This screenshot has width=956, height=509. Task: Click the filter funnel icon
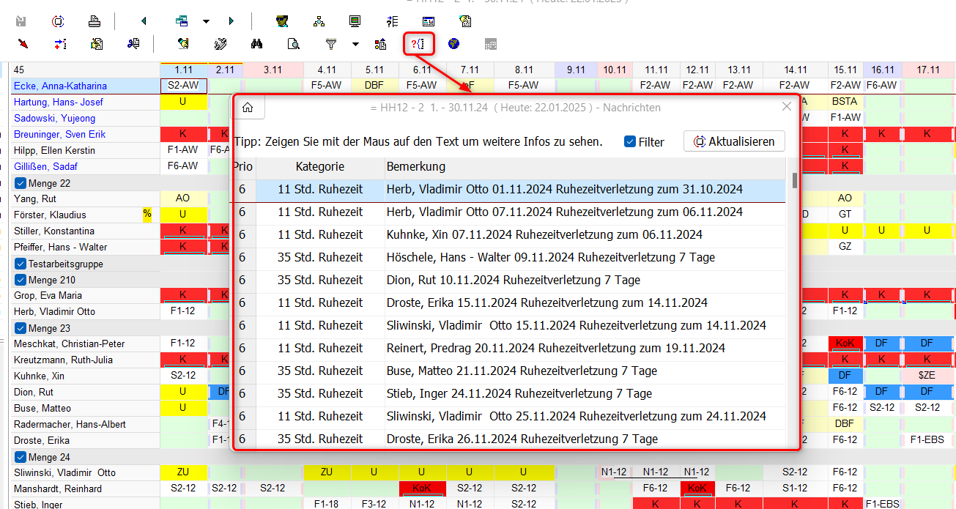point(331,44)
